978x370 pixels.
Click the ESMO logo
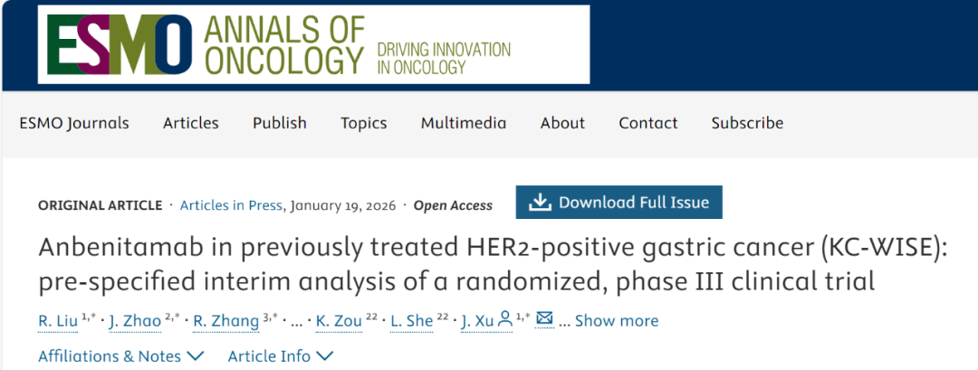point(118,44)
